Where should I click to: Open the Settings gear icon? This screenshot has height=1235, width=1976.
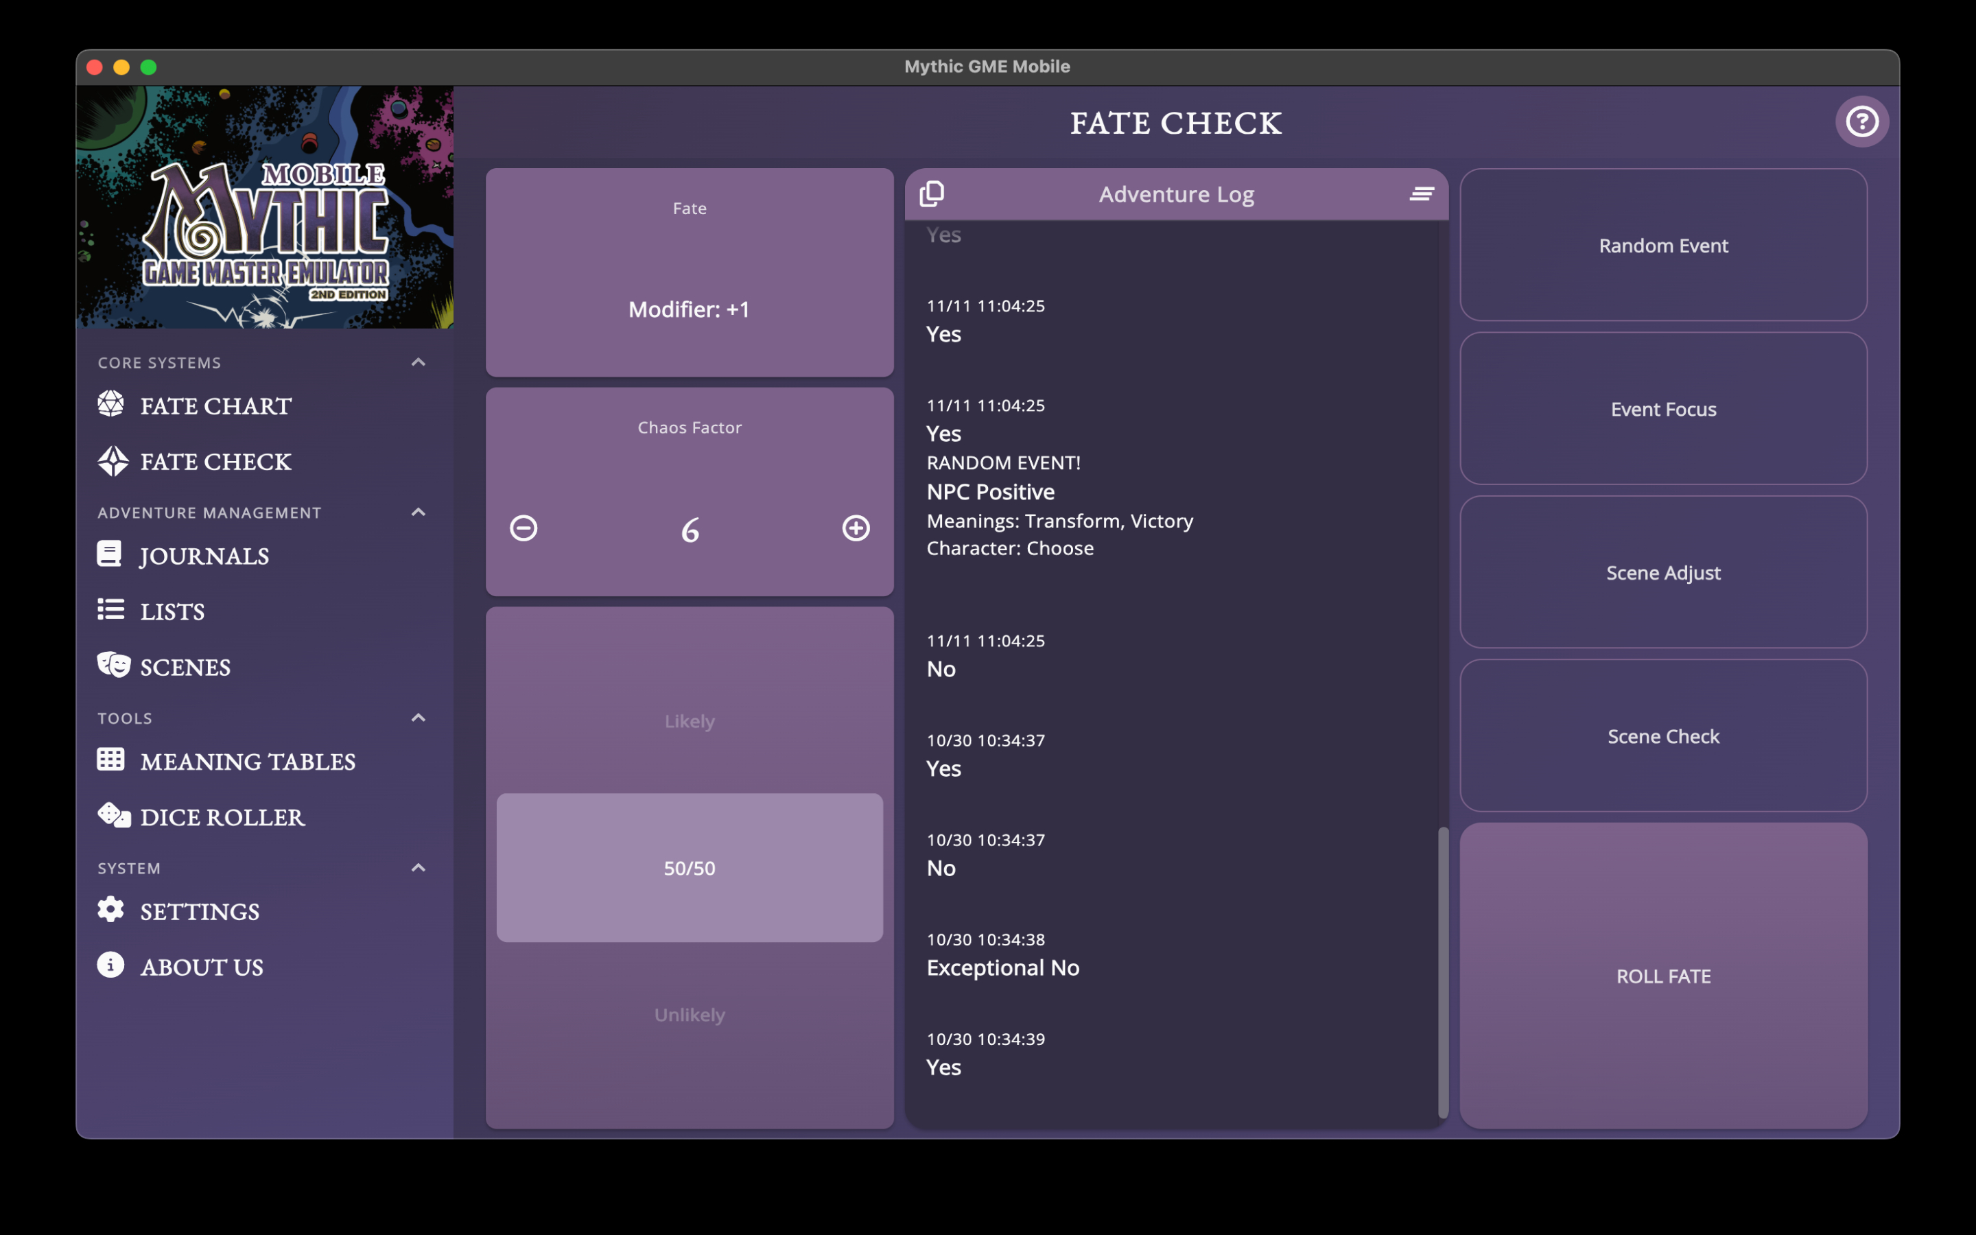tap(111, 910)
